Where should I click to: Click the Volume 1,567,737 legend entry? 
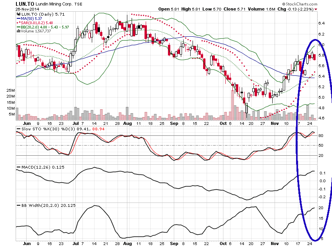click(36, 31)
